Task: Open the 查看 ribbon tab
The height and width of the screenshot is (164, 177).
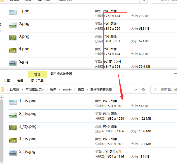Action: (20, 81)
